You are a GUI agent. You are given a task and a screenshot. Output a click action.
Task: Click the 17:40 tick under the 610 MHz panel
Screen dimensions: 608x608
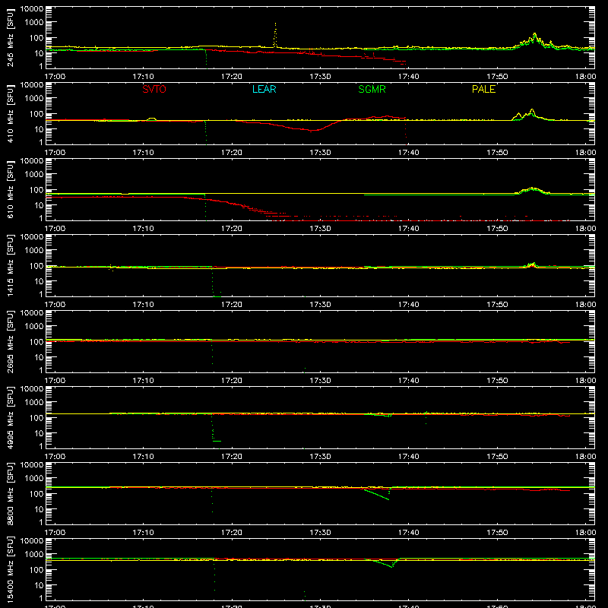(x=409, y=229)
